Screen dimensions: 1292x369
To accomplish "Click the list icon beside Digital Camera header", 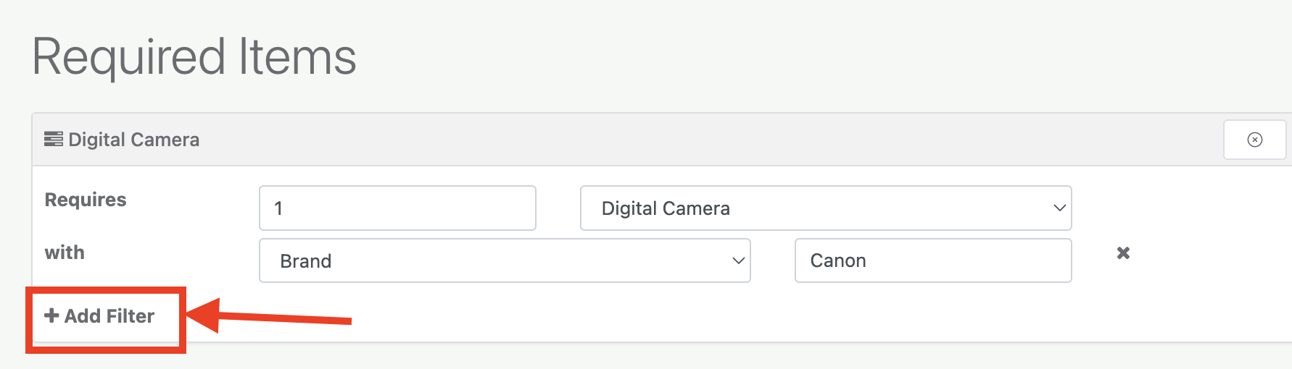I will pyautogui.click(x=54, y=139).
